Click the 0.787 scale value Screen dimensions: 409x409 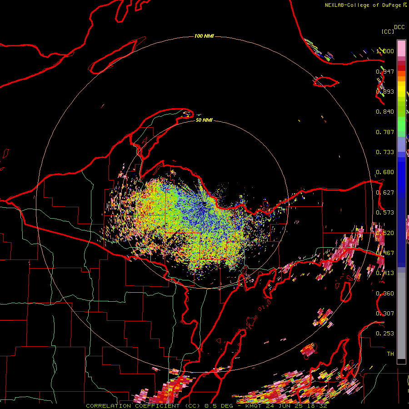pos(385,132)
